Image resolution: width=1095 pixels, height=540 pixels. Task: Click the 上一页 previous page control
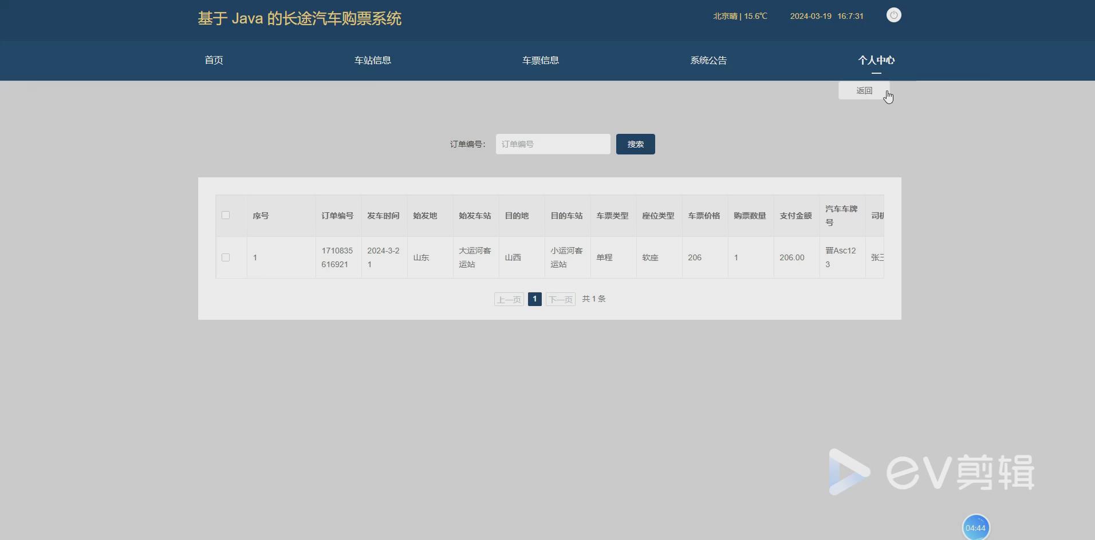(x=509, y=299)
